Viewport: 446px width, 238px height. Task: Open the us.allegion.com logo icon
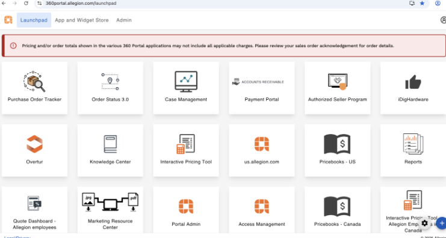262,144
